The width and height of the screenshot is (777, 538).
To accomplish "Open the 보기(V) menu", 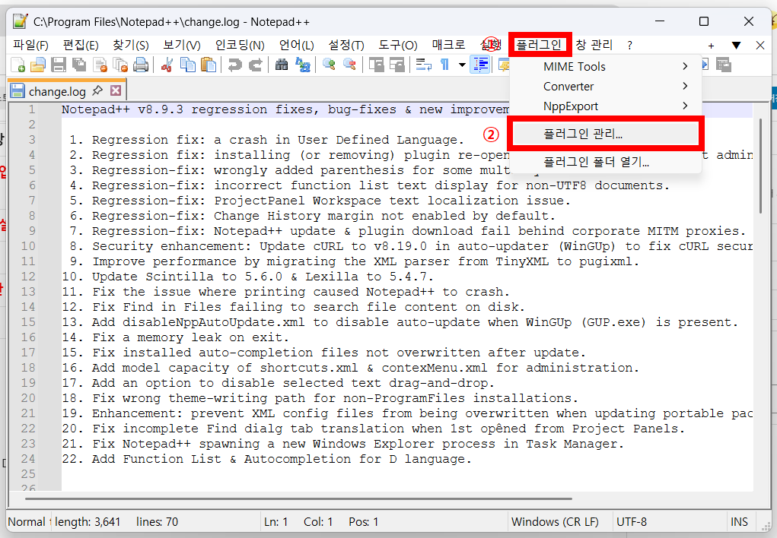I will click(x=182, y=45).
